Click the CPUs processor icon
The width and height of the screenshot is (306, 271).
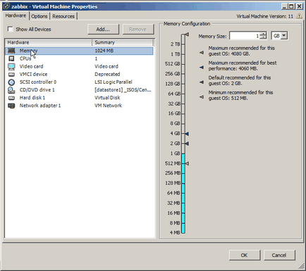click(11, 58)
